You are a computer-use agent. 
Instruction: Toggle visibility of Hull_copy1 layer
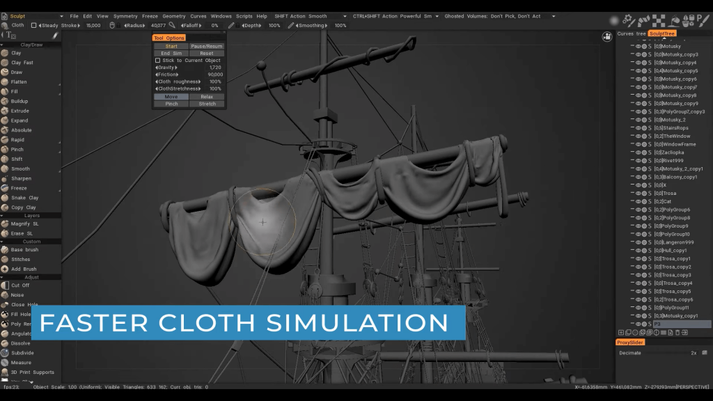click(x=638, y=251)
